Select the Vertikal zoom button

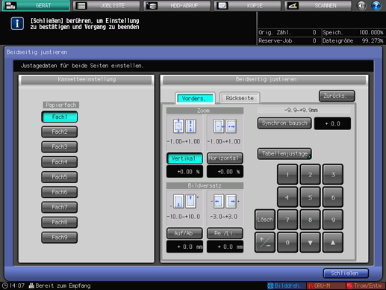[x=184, y=158]
